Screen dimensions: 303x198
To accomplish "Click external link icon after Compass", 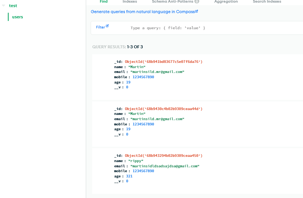I will click(x=197, y=11).
